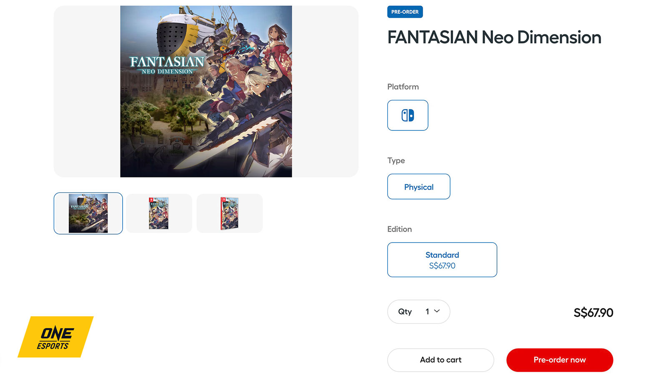Viewport: 667px width, 375px height.
Task: Select the angled box spine thumbnail
Action: [229, 213]
